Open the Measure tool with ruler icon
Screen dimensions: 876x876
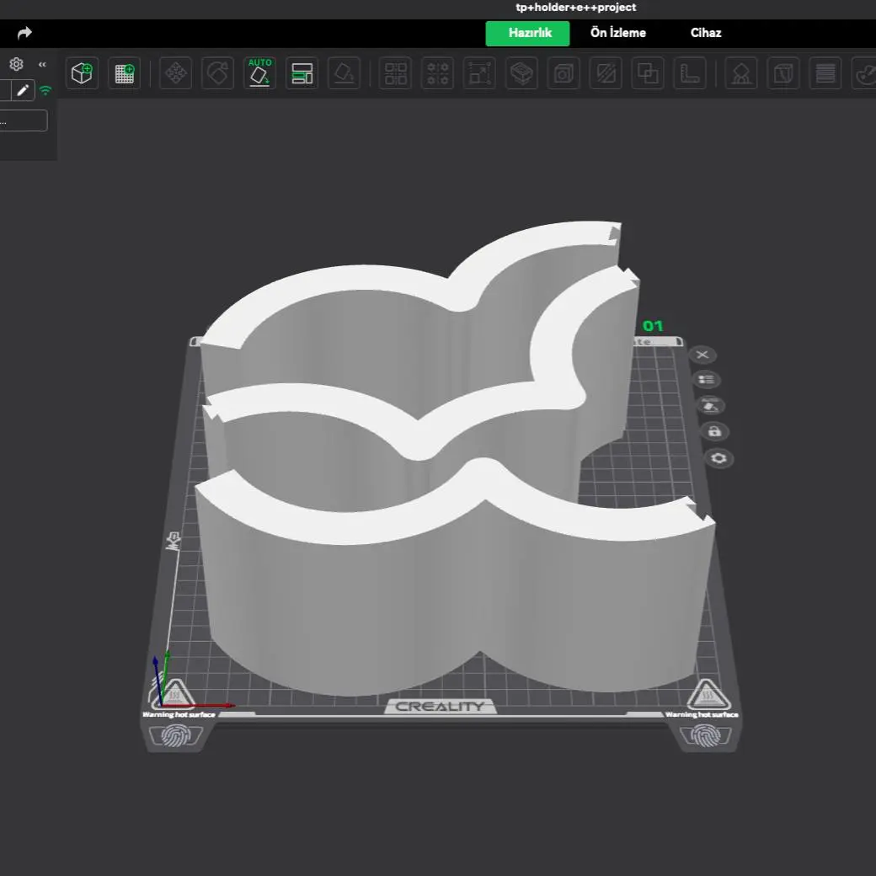click(689, 73)
